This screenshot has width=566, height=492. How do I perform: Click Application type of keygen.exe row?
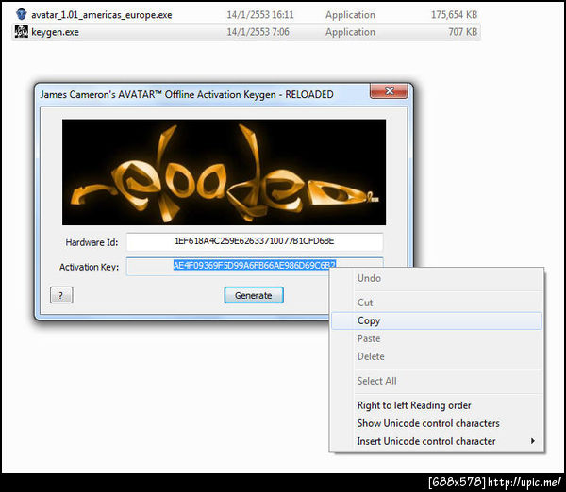(x=350, y=32)
